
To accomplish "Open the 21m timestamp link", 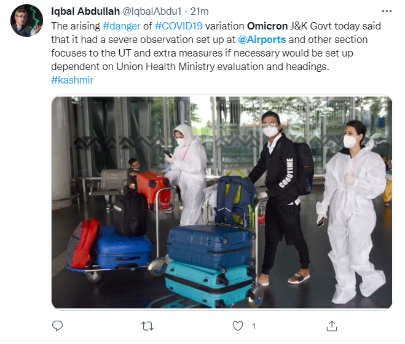I will (x=199, y=11).
